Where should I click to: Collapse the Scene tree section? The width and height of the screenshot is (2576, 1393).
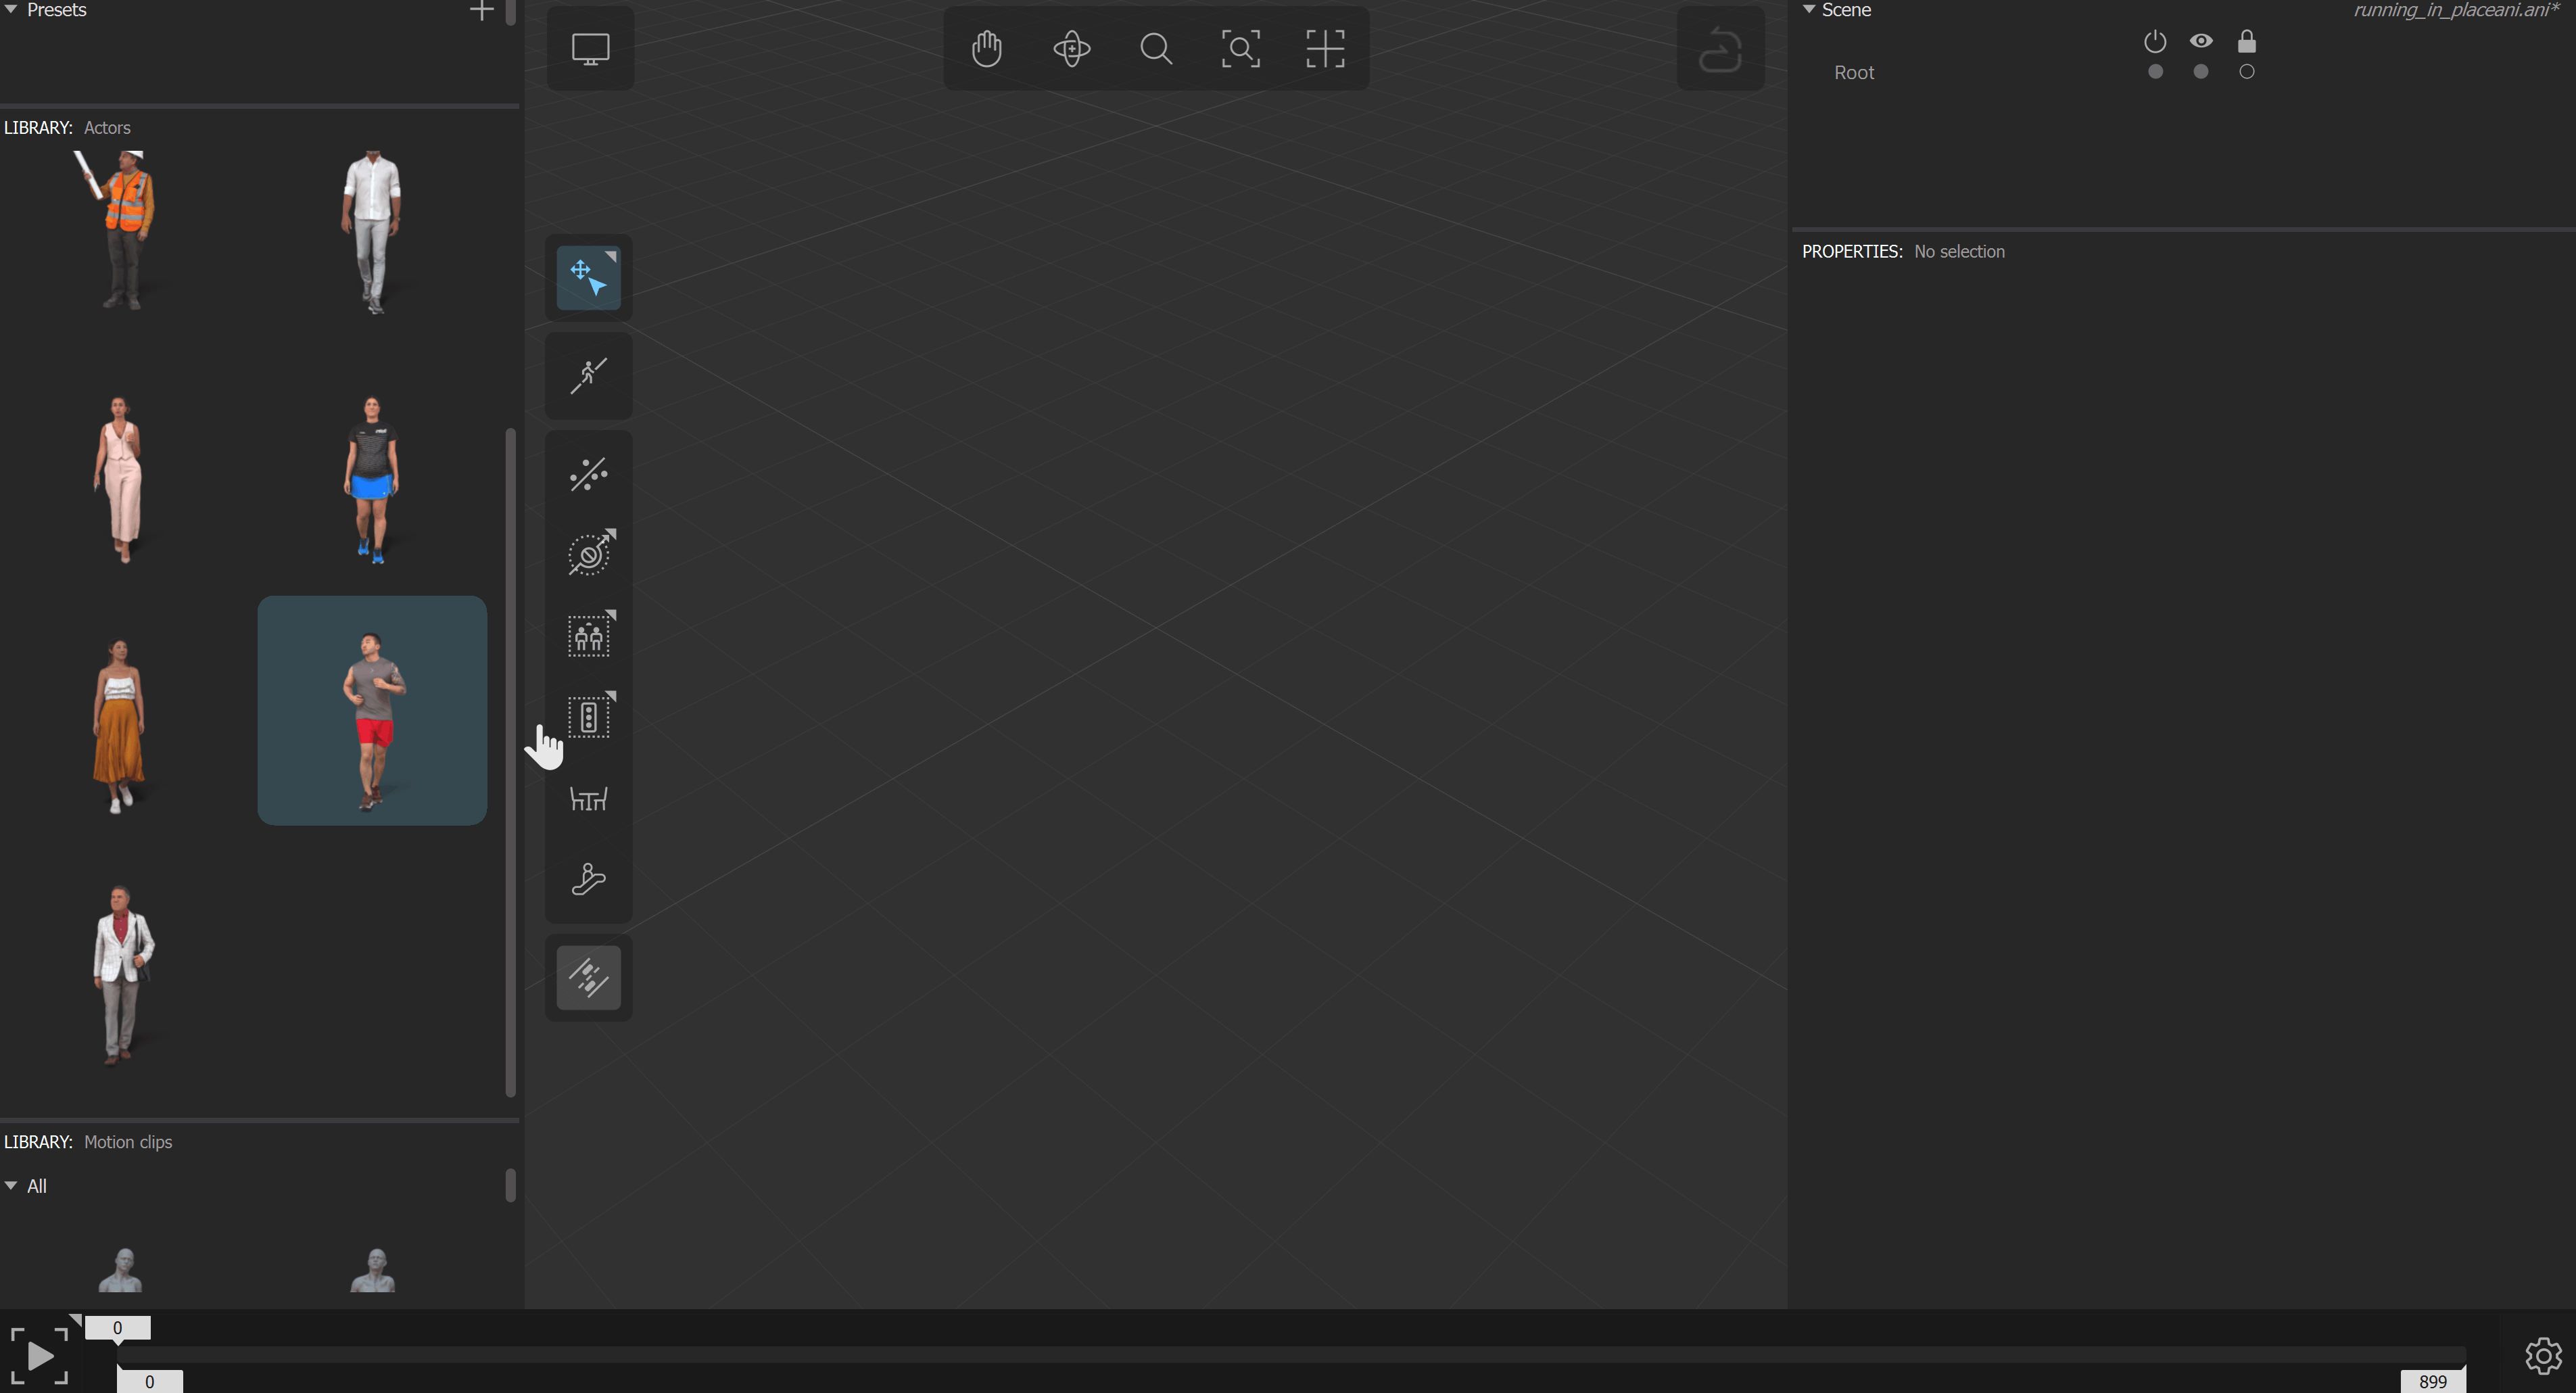tap(1809, 9)
